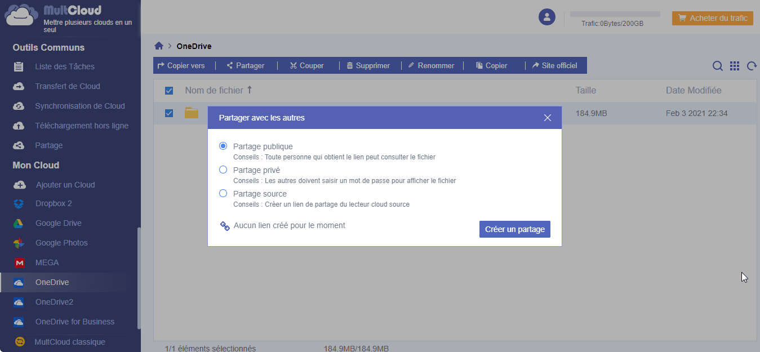Image resolution: width=760 pixels, height=352 pixels.
Task: Select Partage source radio option
Action: (x=223, y=193)
